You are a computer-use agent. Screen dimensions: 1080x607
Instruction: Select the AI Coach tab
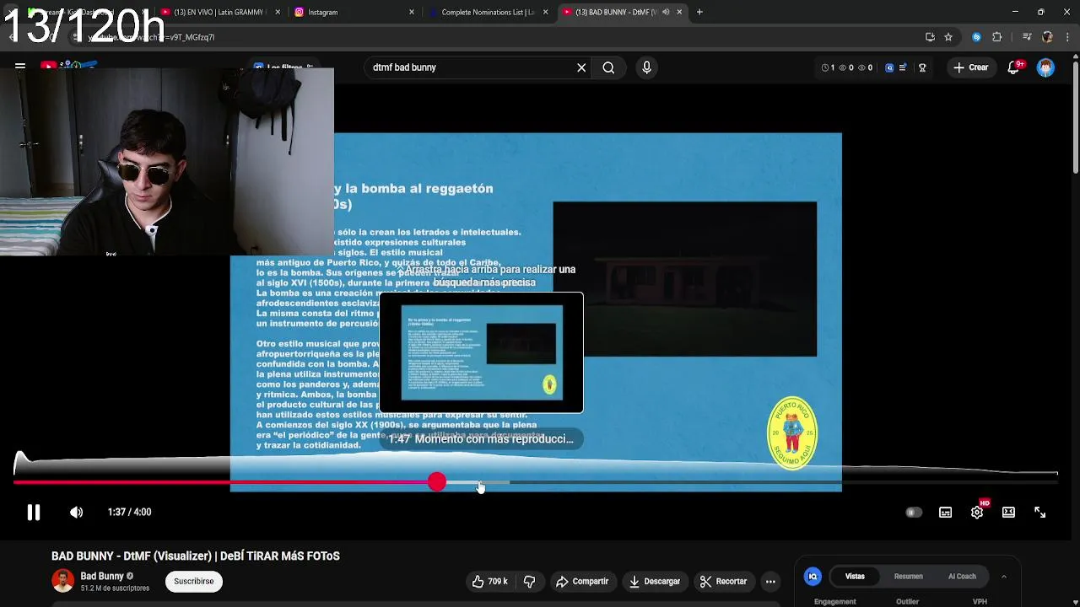click(x=962, y=577)
